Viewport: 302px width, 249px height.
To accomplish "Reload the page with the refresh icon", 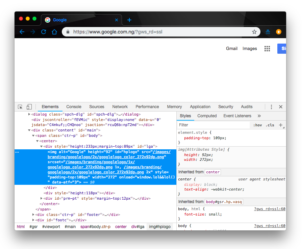I will pyautogui.click(x=44, y=32).
